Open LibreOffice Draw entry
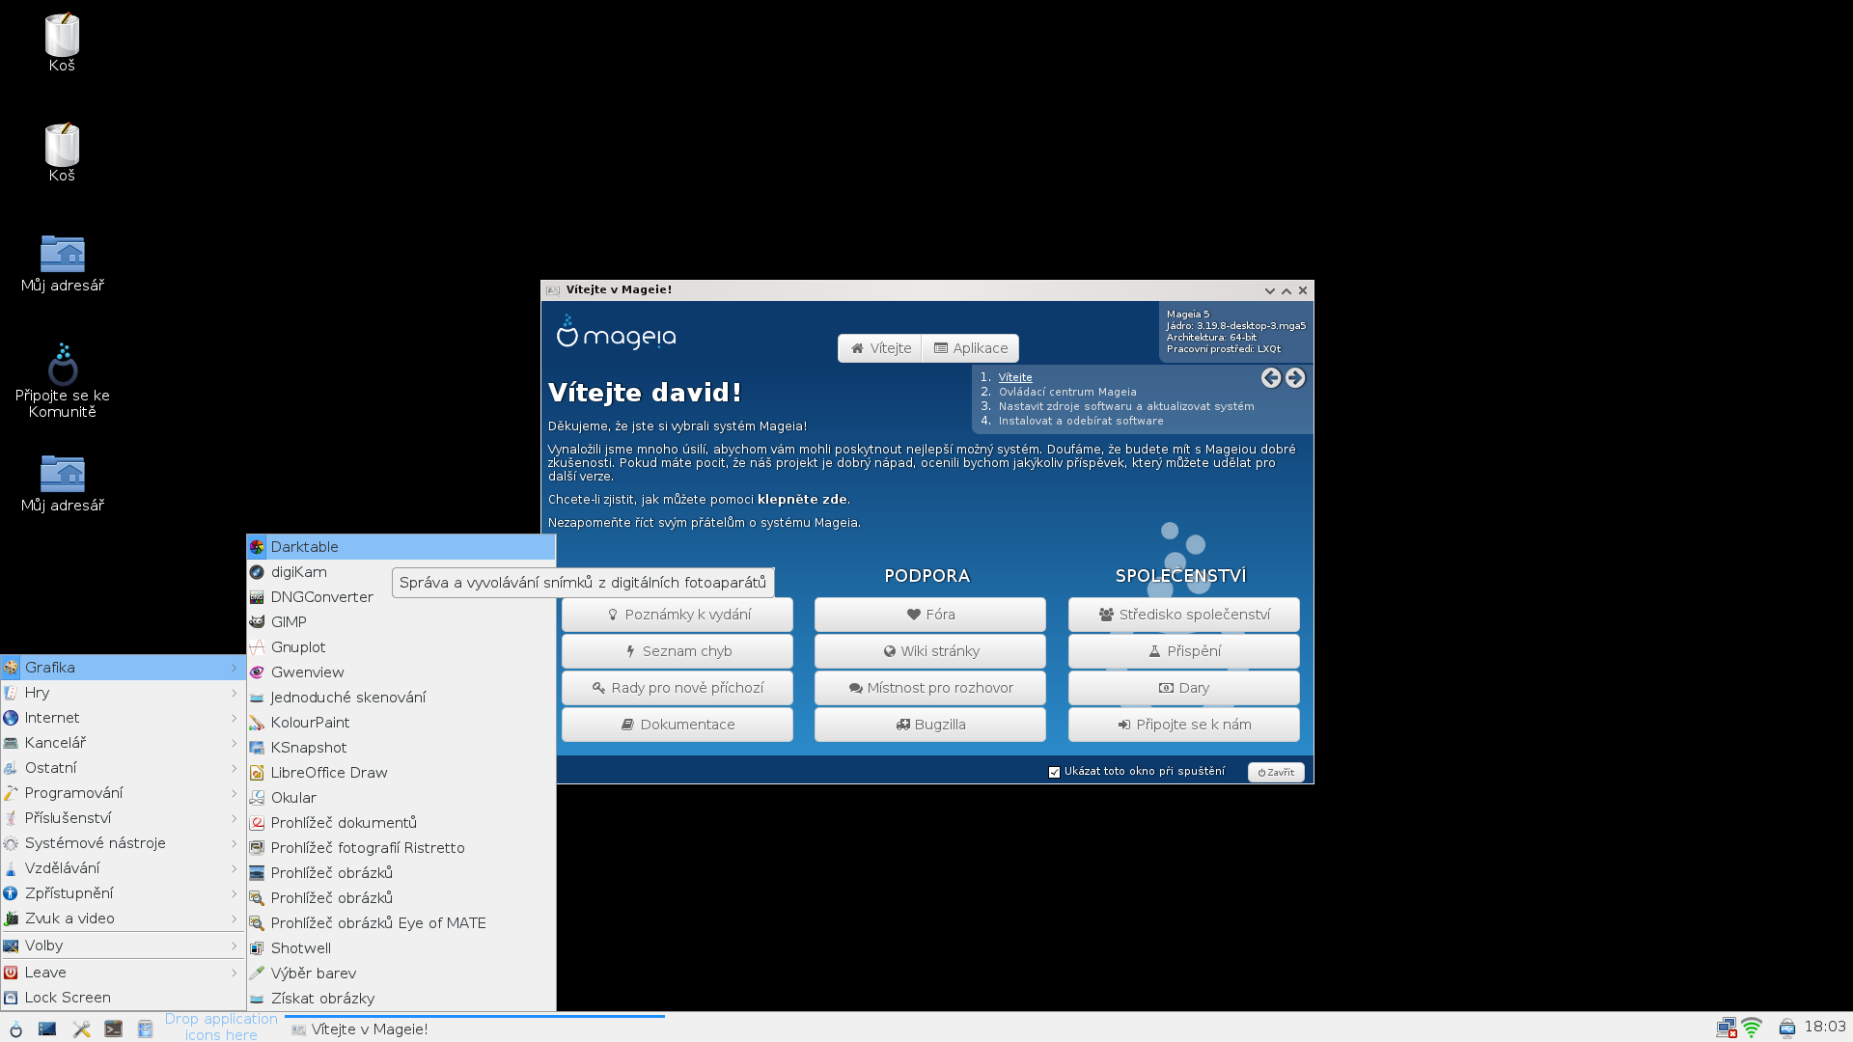This screenshot has width=1853, height=1042. pos(401,773)
